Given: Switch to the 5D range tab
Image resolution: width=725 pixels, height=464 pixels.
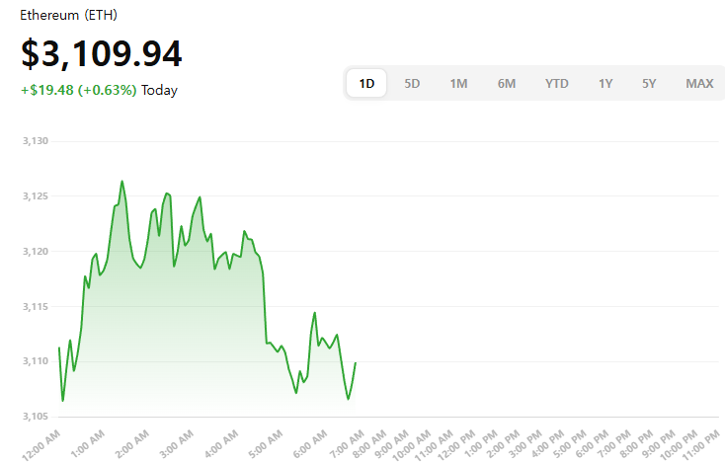Looking at the screenshot, I should [412, 84].
